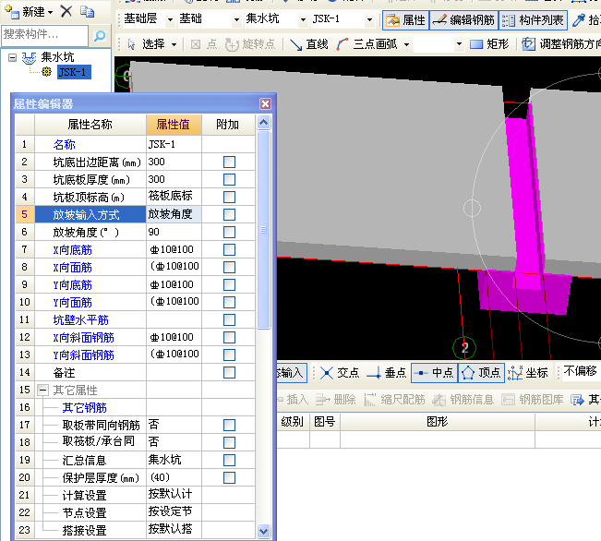
Task: Toggle 中点 midpoint snap
Action: click(434, 373)
